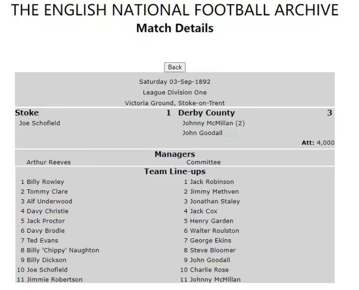Select Walter Roulston in Derby line-up

coord(214,231)
